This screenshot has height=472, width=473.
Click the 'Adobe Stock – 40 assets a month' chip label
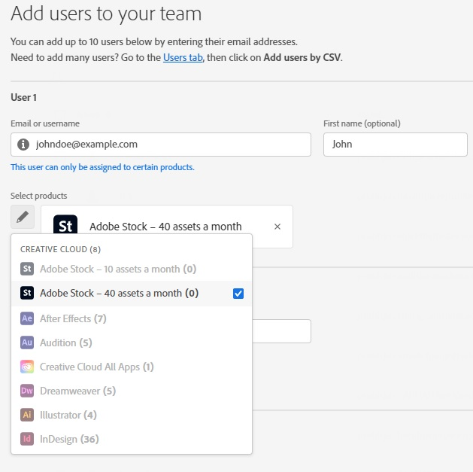(165, 227)
